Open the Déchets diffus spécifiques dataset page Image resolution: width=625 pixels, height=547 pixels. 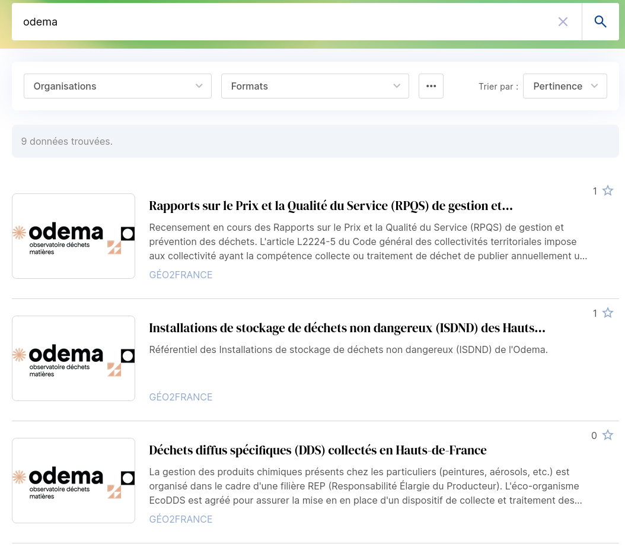(x=318, y=450)
